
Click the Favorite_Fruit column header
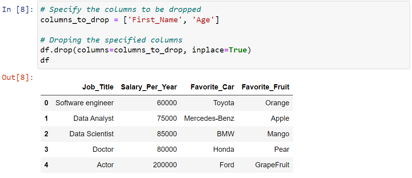(266, 87)
